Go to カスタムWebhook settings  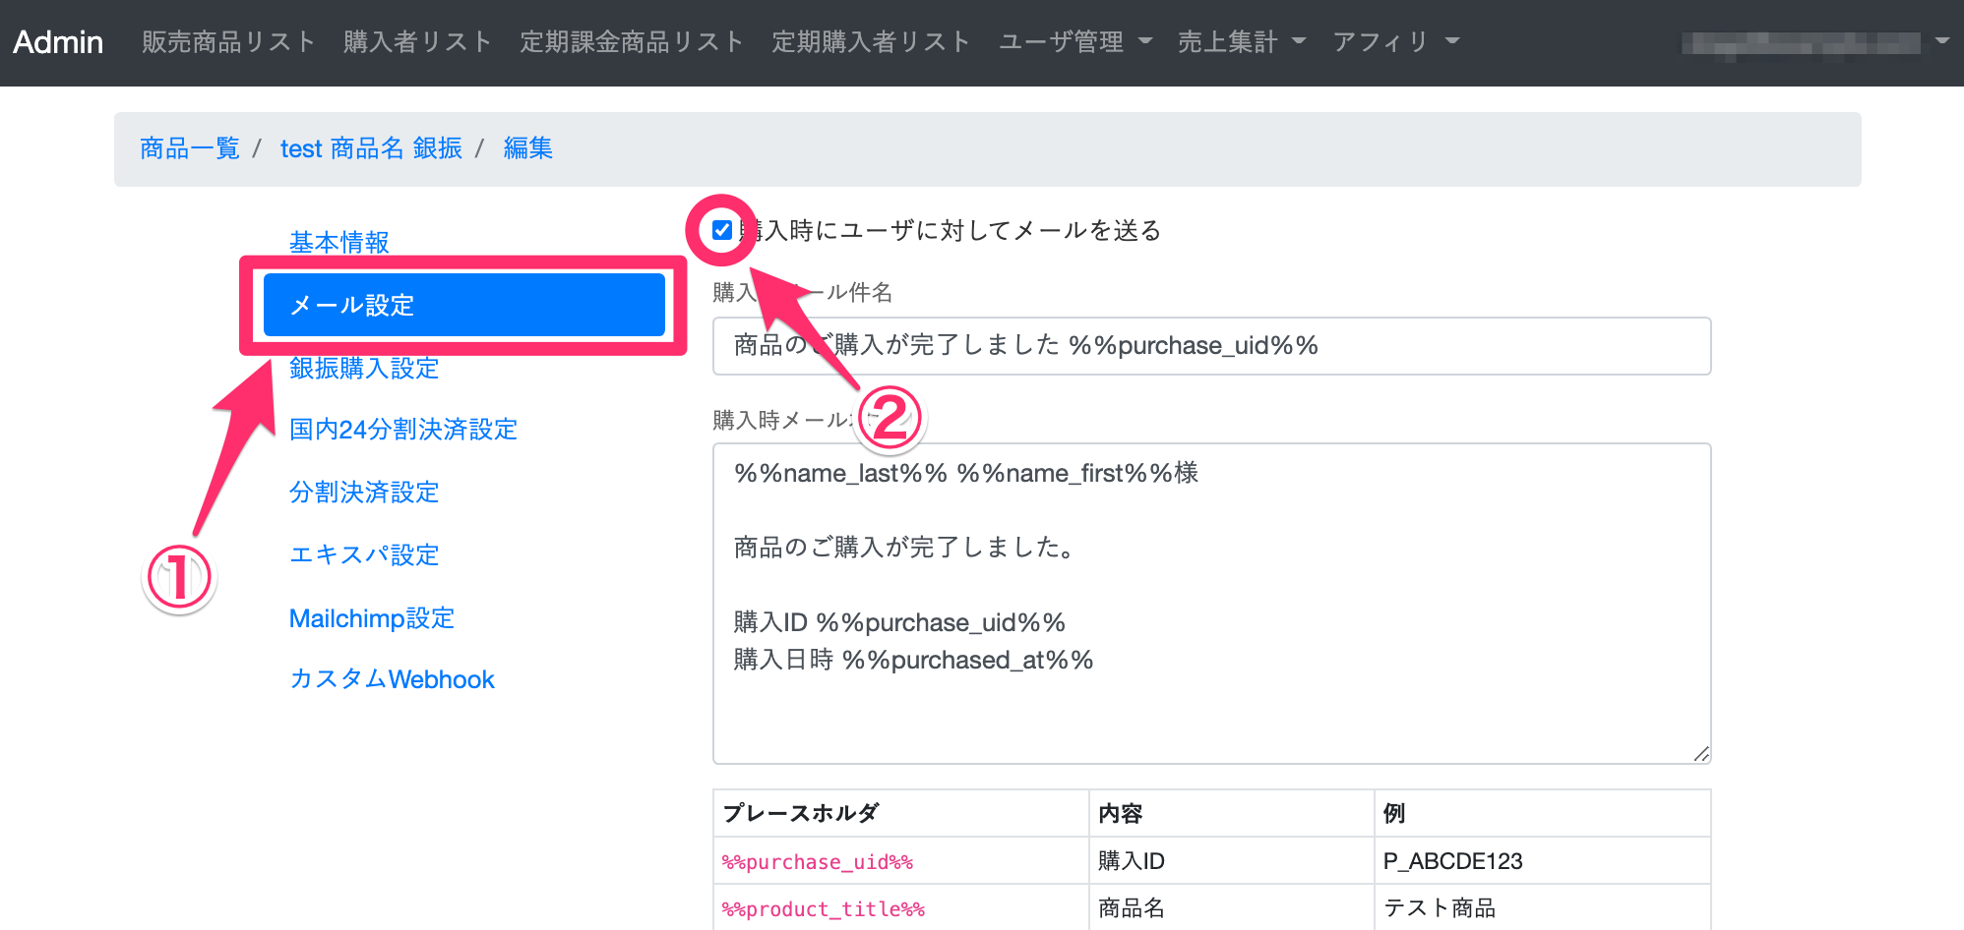point(392,679)
